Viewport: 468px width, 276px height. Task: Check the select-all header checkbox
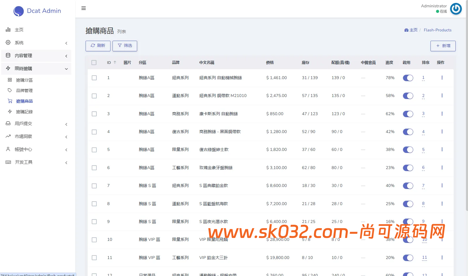tap(94, 62)
